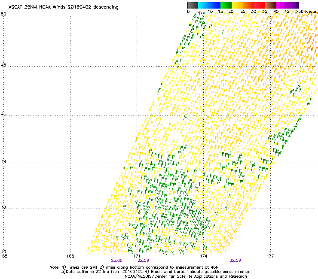Click the purple '22:59' time below longitude 171

pos(143,261)
